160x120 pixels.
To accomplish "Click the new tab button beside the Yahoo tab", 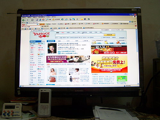I will [x=45, y=26].
